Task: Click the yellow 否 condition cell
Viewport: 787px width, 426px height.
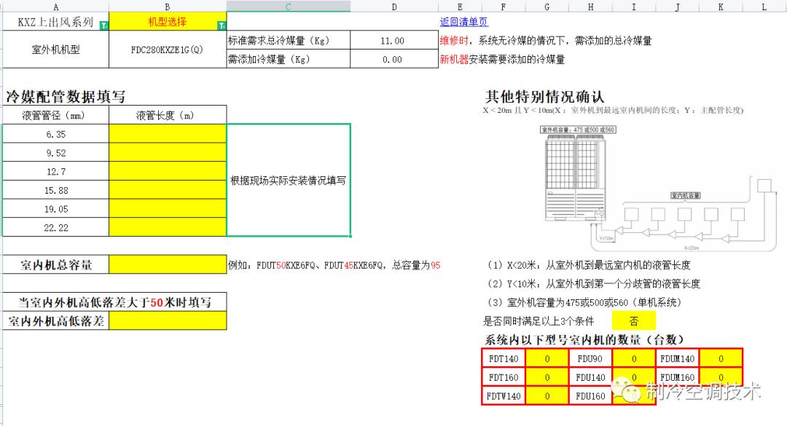Action: tap(634, 320)
